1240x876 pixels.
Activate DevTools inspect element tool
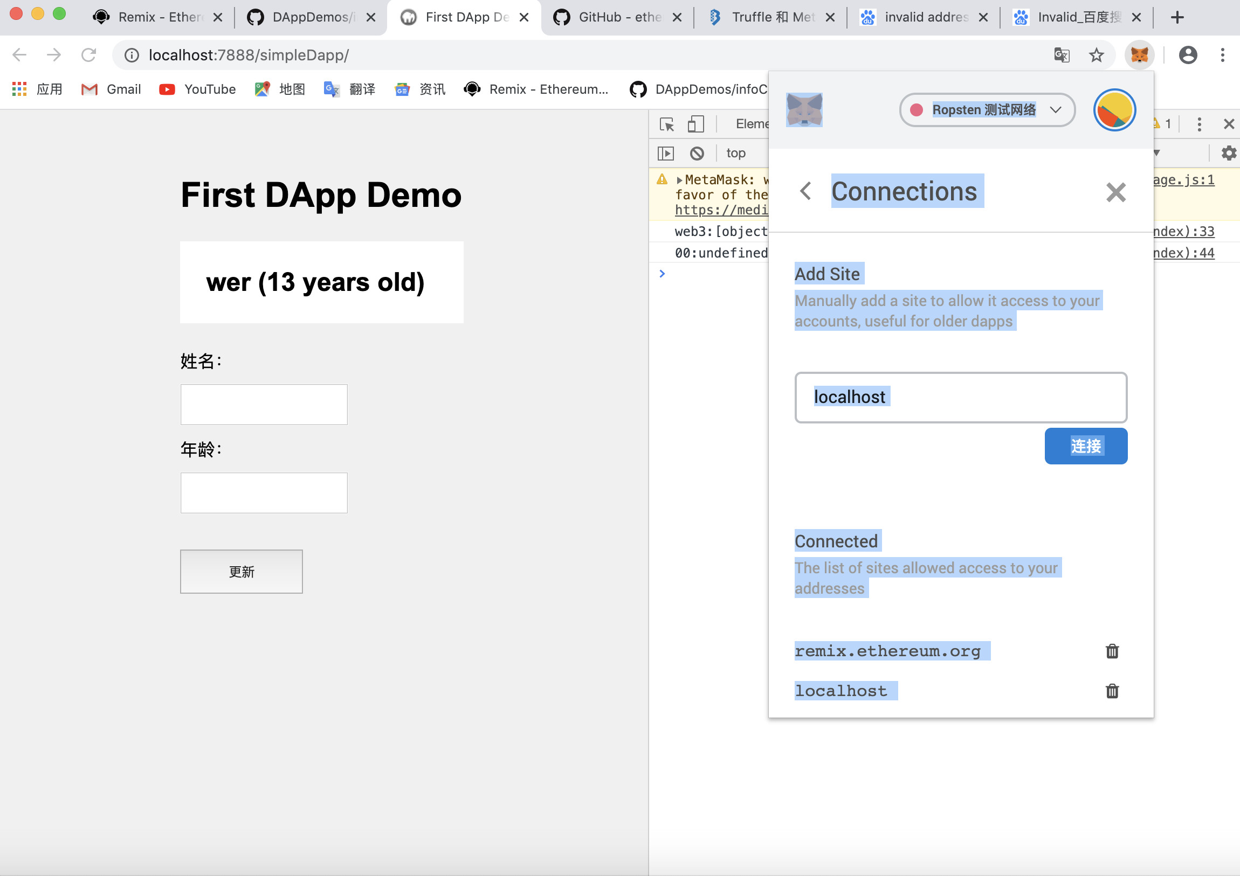click(x=667, y=124)
